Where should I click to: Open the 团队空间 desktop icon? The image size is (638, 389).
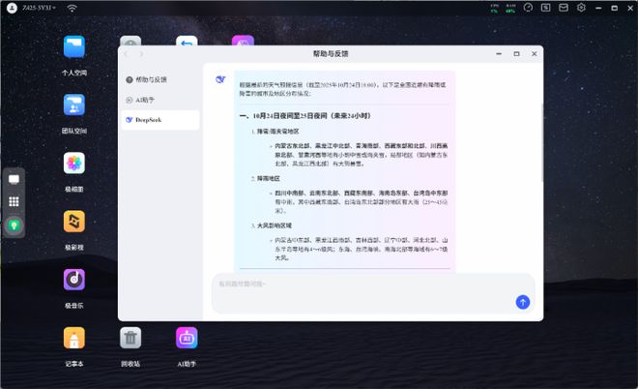pos(74,105)
